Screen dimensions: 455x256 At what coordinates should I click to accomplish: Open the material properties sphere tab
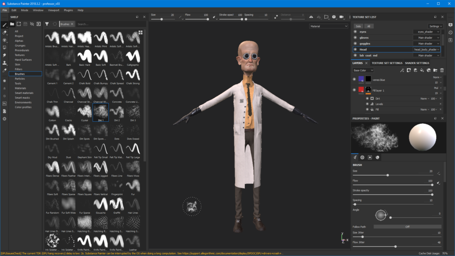tap(378, 157)
